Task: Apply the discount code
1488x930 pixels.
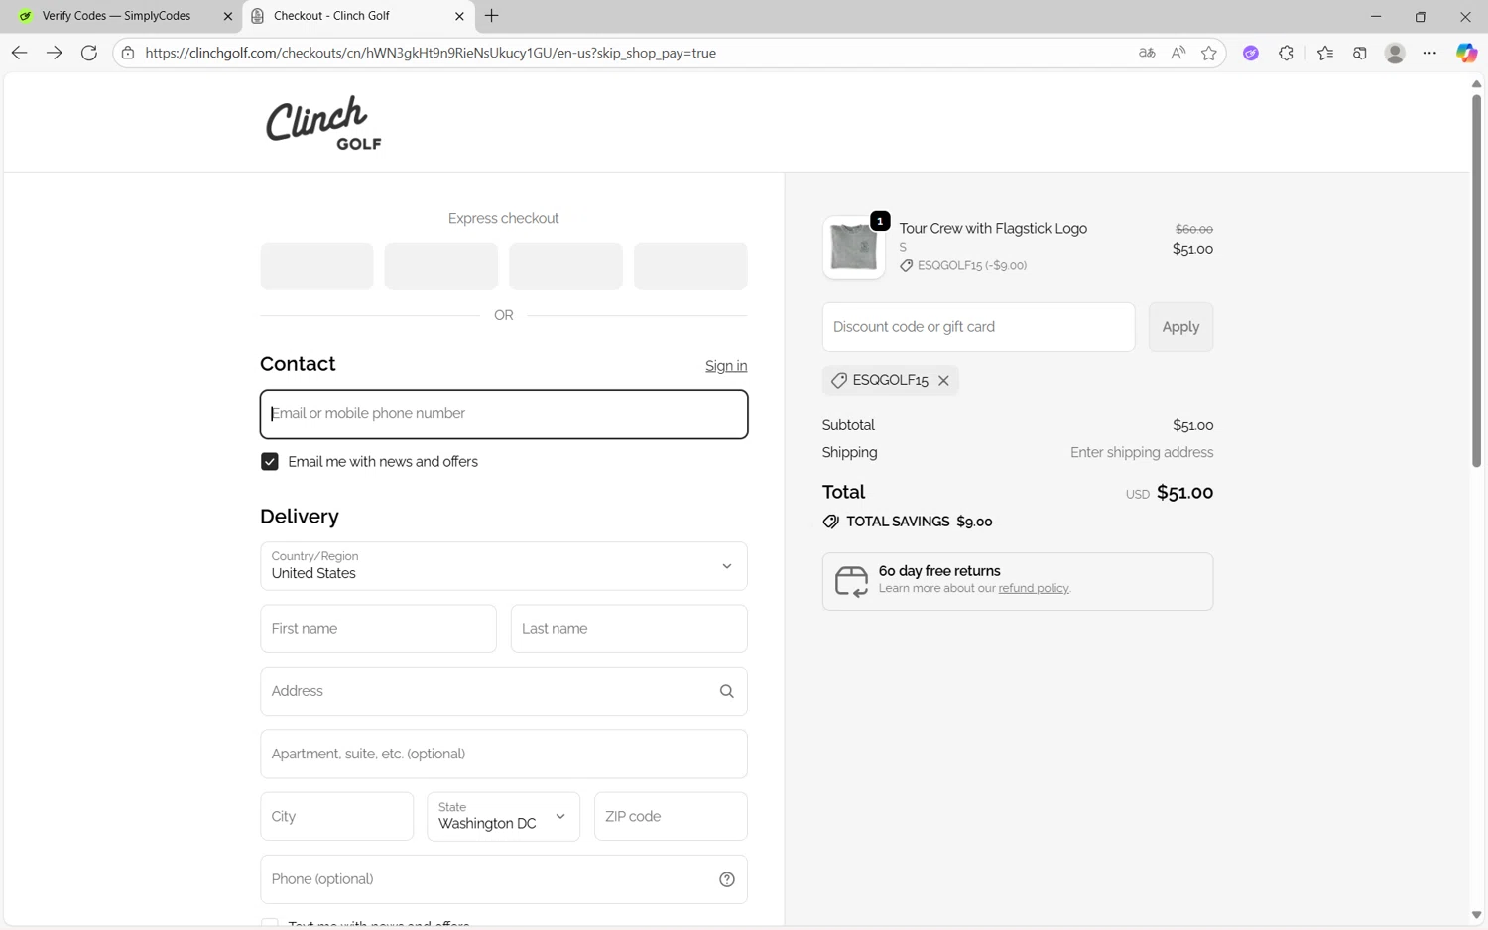Action: click(1180, 327)
